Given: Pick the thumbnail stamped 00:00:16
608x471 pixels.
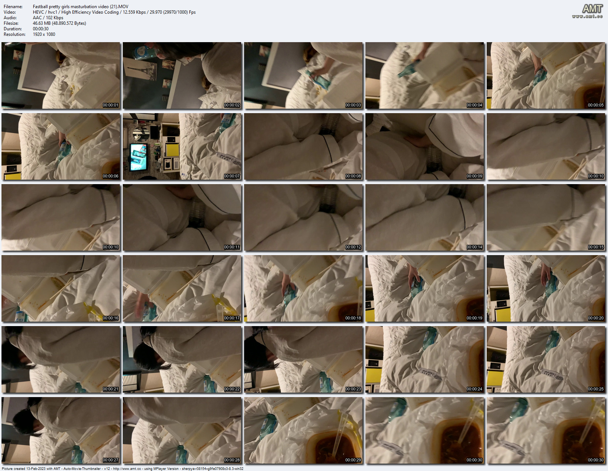Looking at the screenshot, I should [x=61, y=288].
